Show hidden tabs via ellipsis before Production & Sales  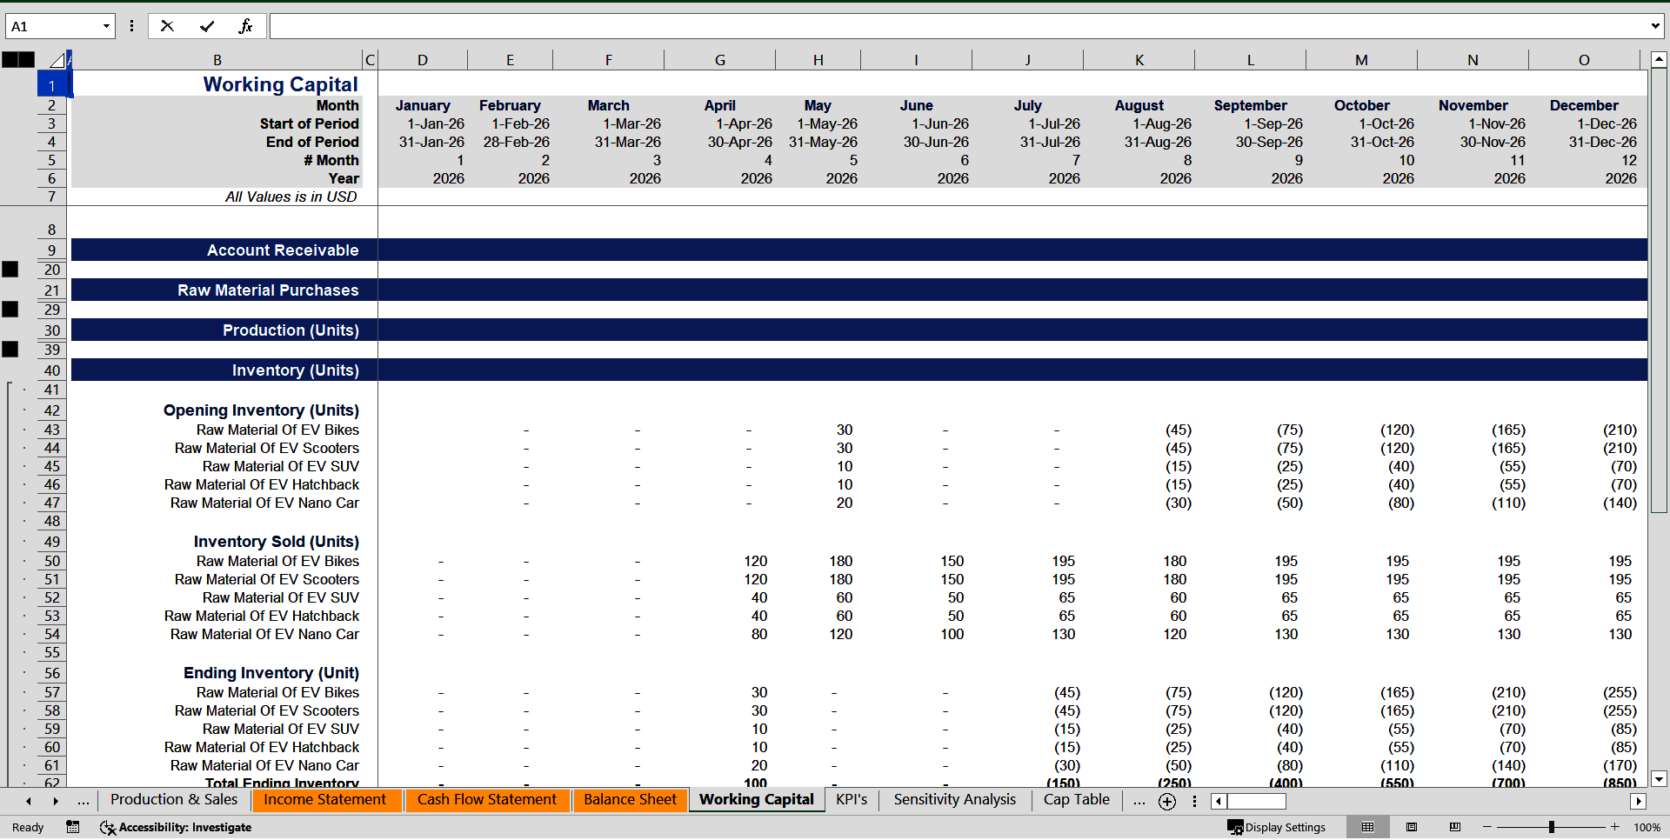[83, 801]
